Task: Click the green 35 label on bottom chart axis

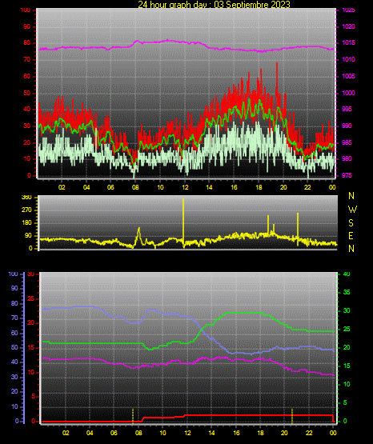Action: click(x=347, y=292)
